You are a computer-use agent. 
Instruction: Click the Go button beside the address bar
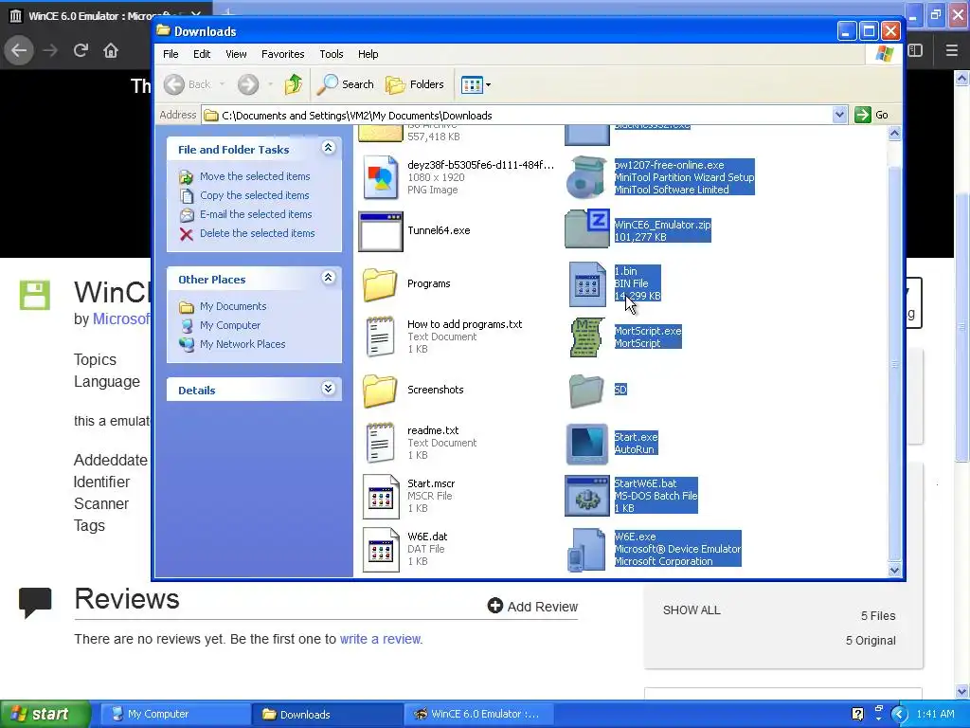tap(871, 115)
